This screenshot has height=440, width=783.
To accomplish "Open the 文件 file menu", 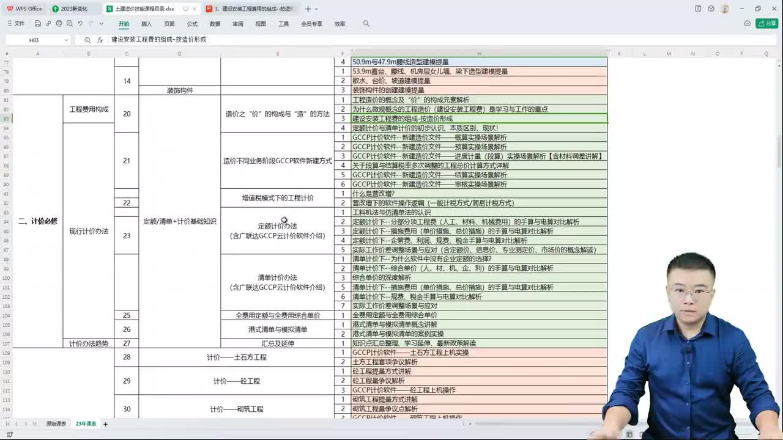I will point(16,24).
